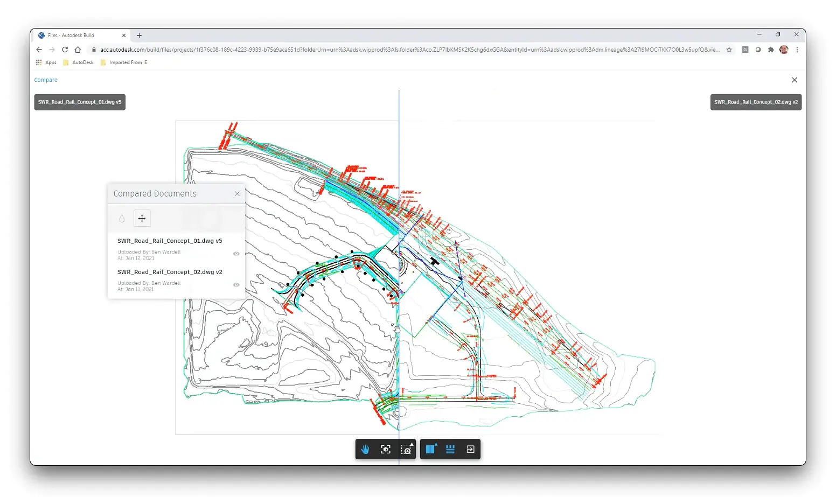This screenshot has height=497, width=836.
Task: Click the Fit to View icon
Action: 386,450
